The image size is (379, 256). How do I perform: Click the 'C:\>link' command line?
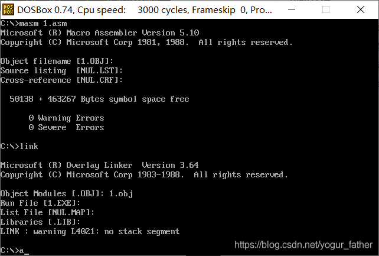point(19,147)
